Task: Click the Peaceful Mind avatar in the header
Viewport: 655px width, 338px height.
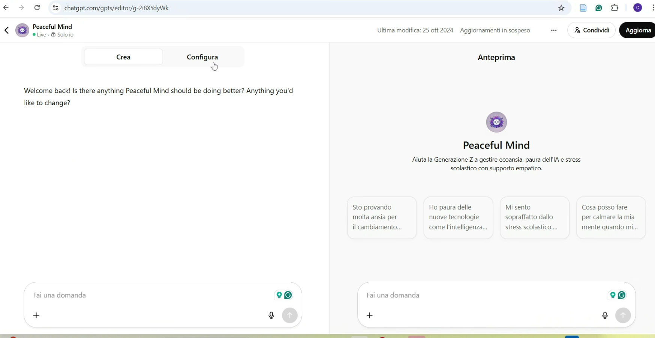Action: 22,30
